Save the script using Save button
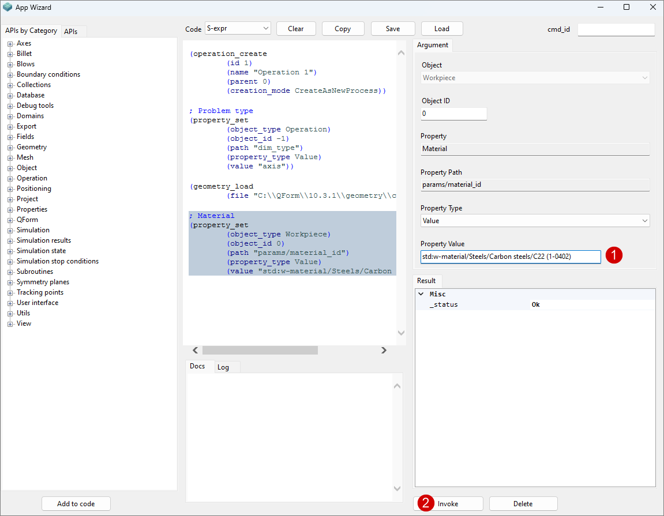This screenshot has height=516, width=664. click(393, 29)
